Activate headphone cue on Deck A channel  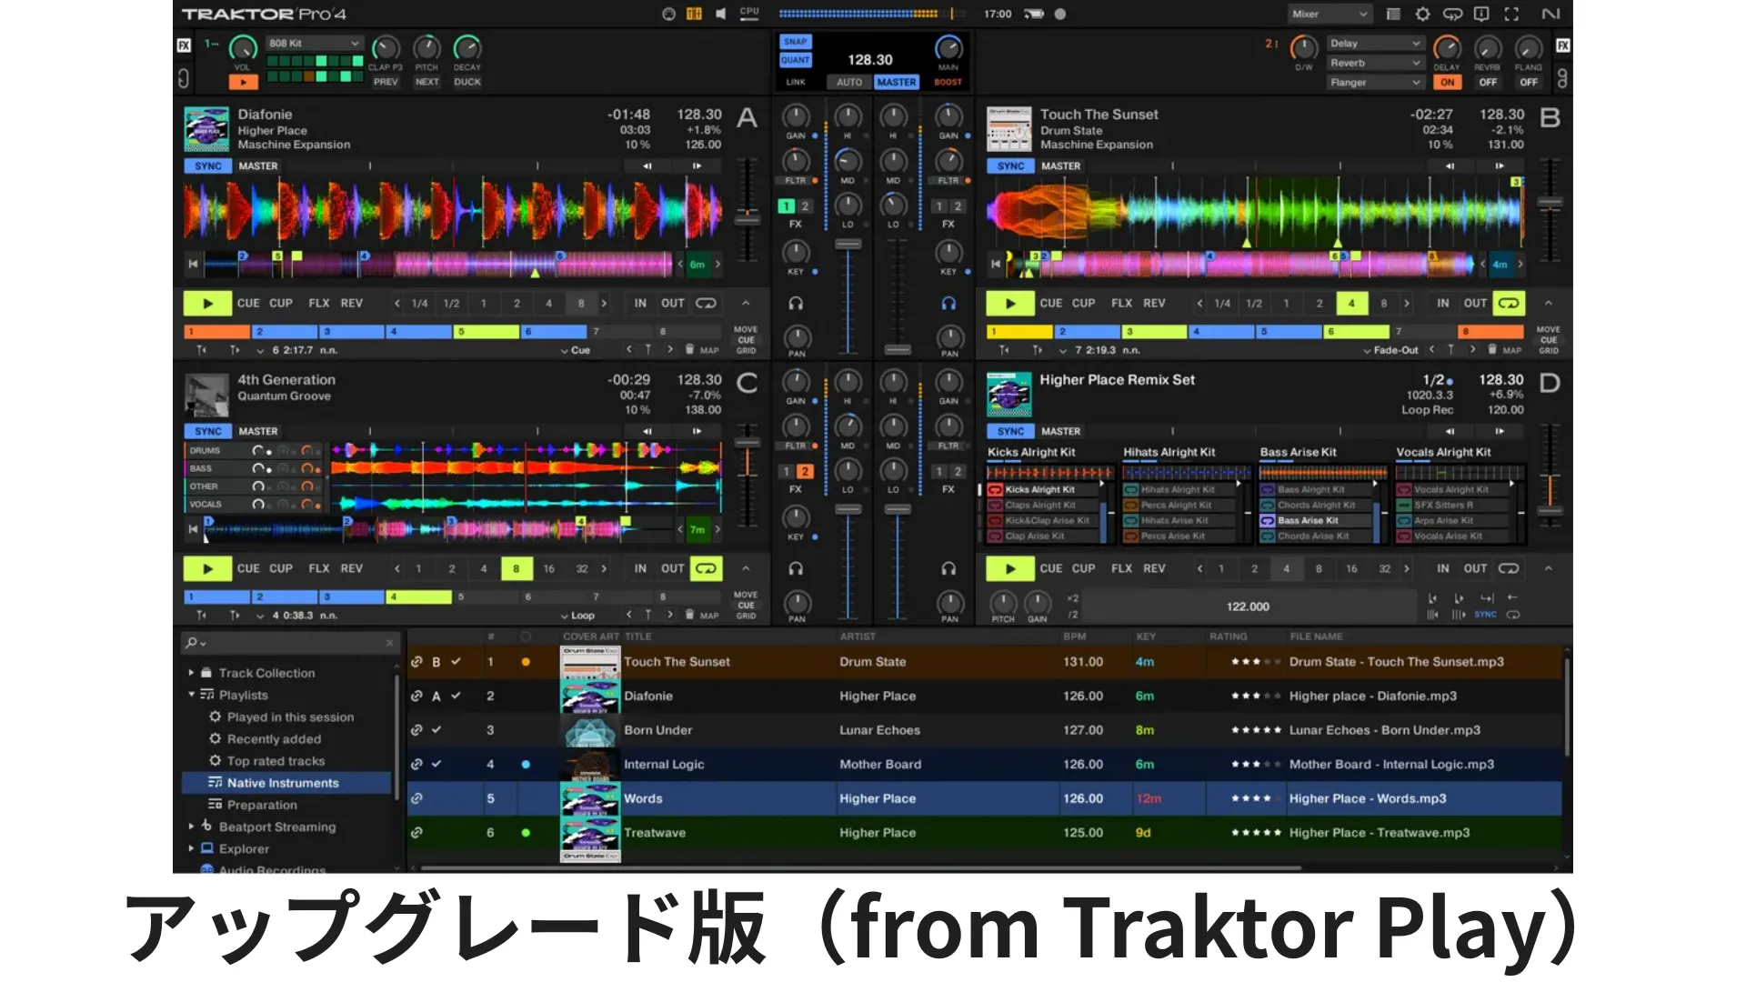click(797, 302)
